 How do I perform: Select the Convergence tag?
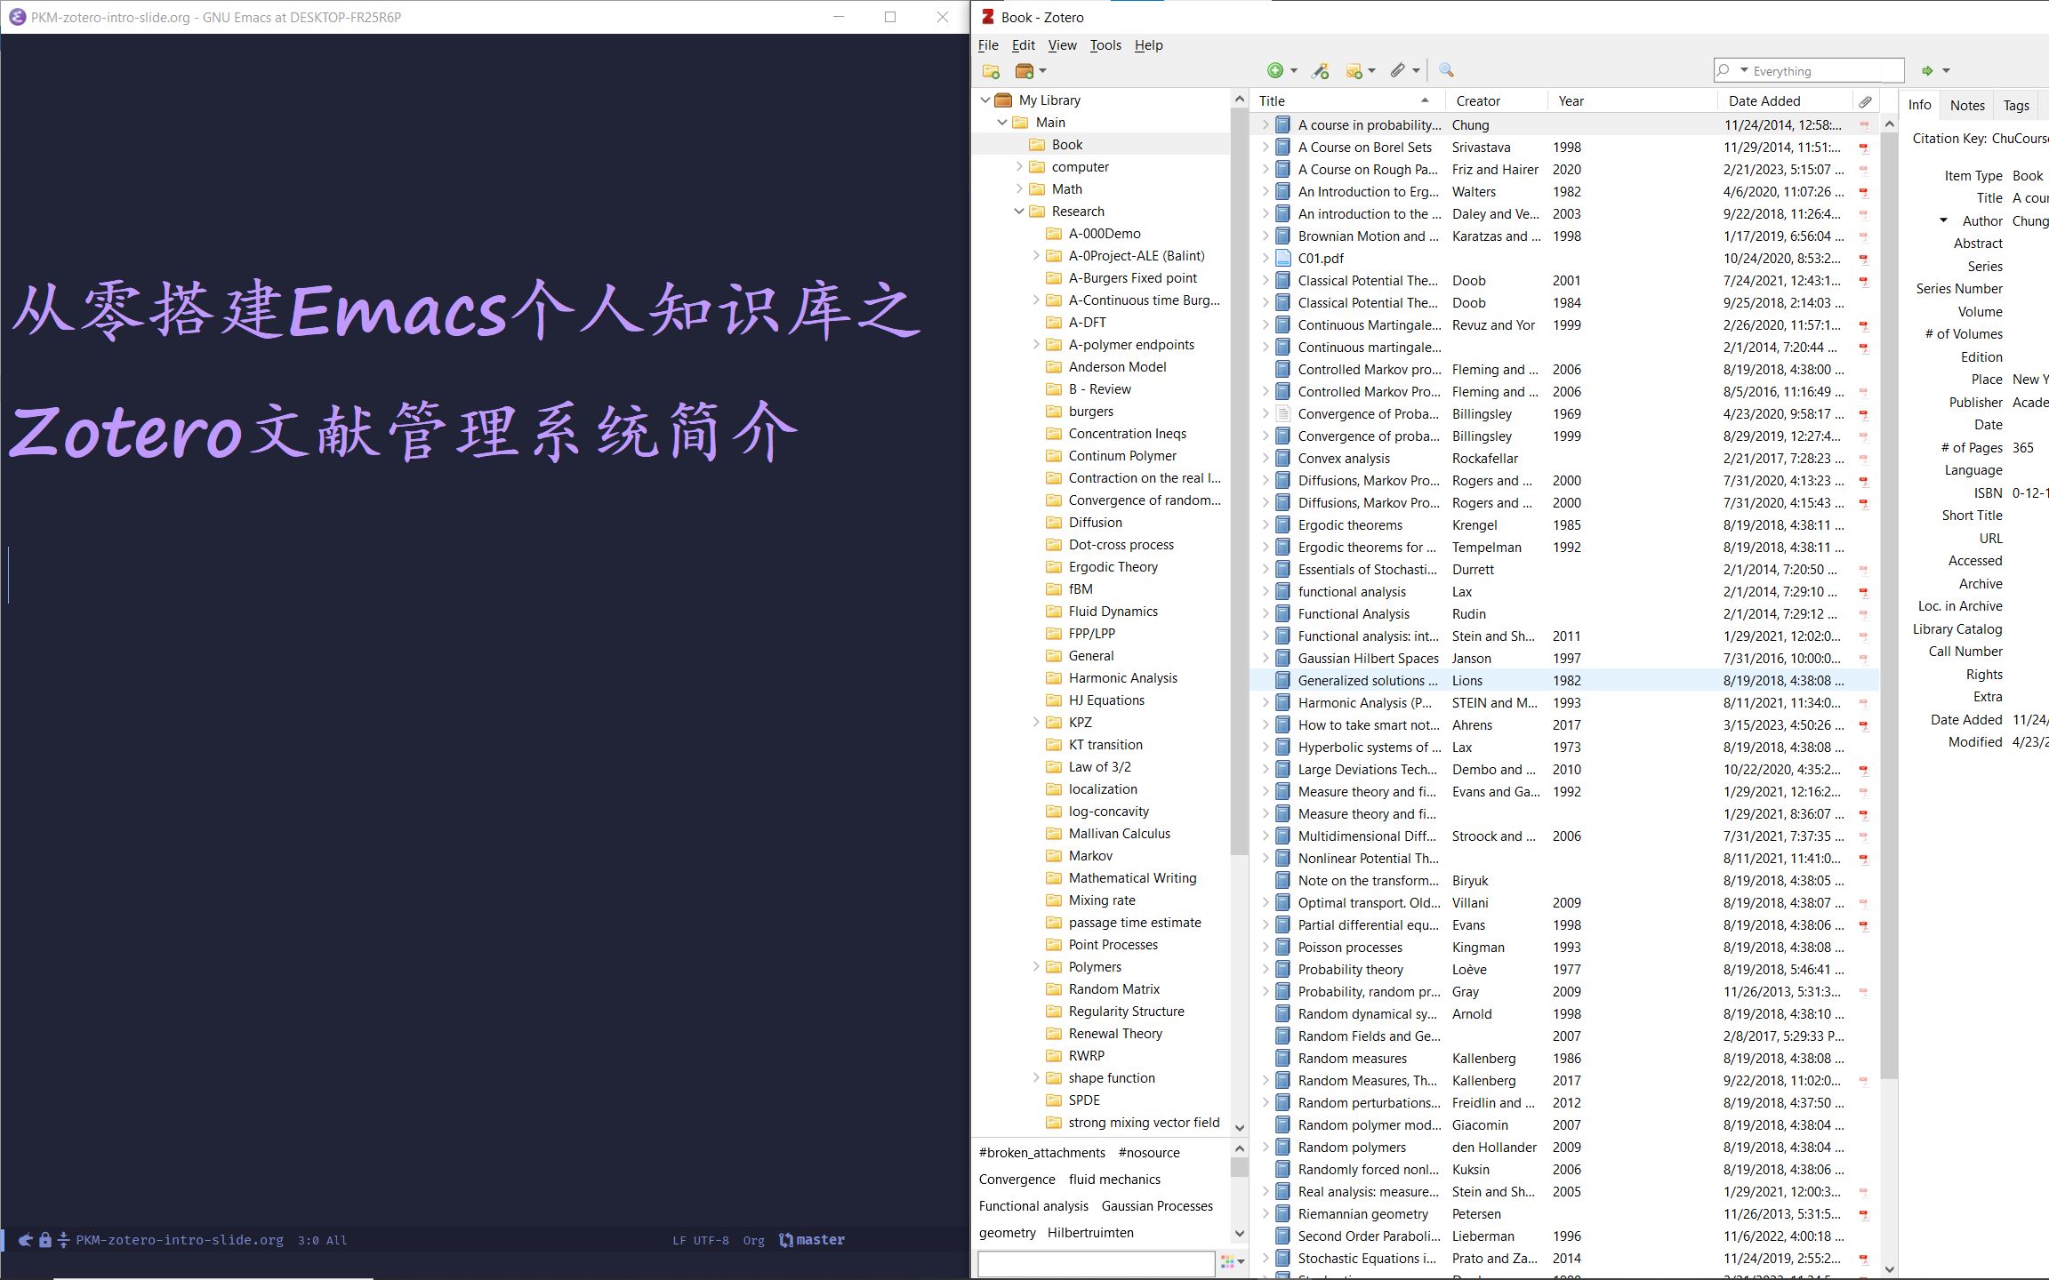[1016, 1180]
